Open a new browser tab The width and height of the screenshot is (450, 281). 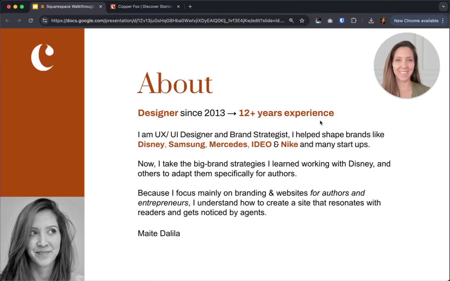(190, 7)
